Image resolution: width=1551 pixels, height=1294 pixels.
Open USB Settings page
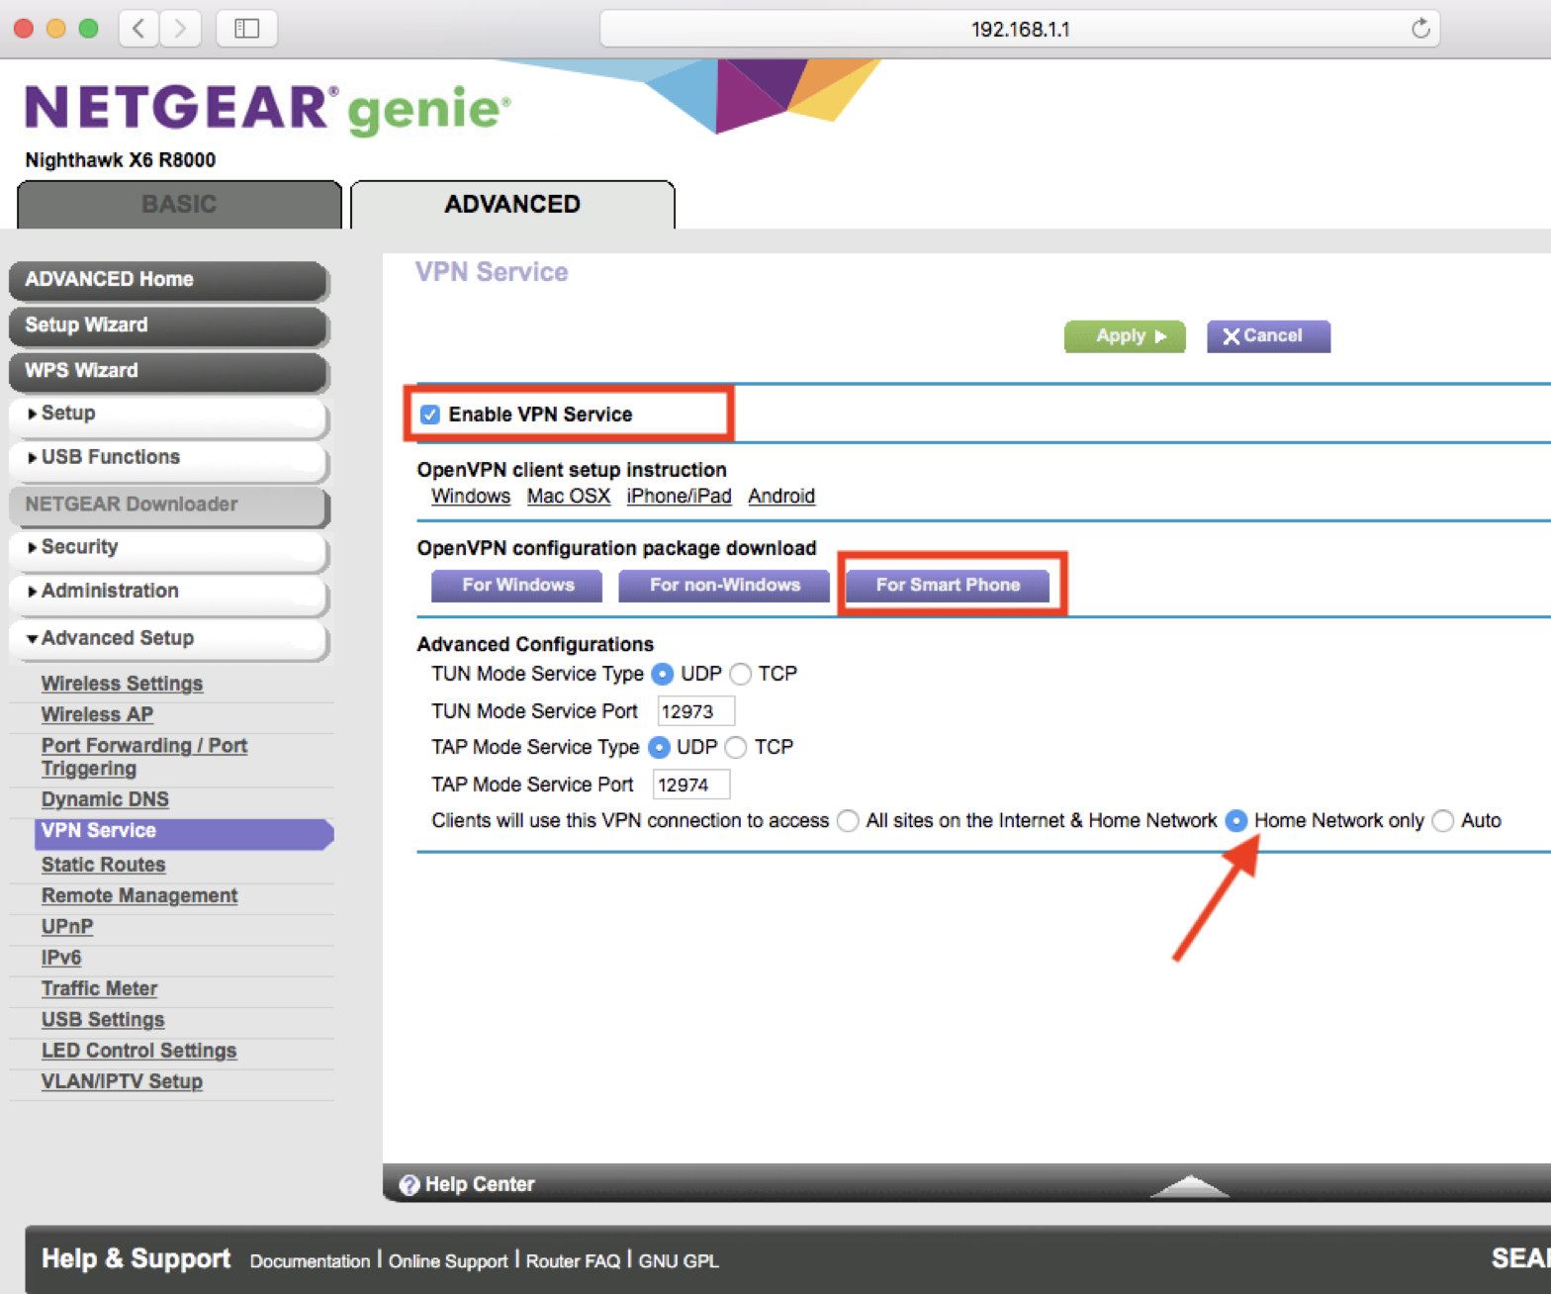[102, 1020]
